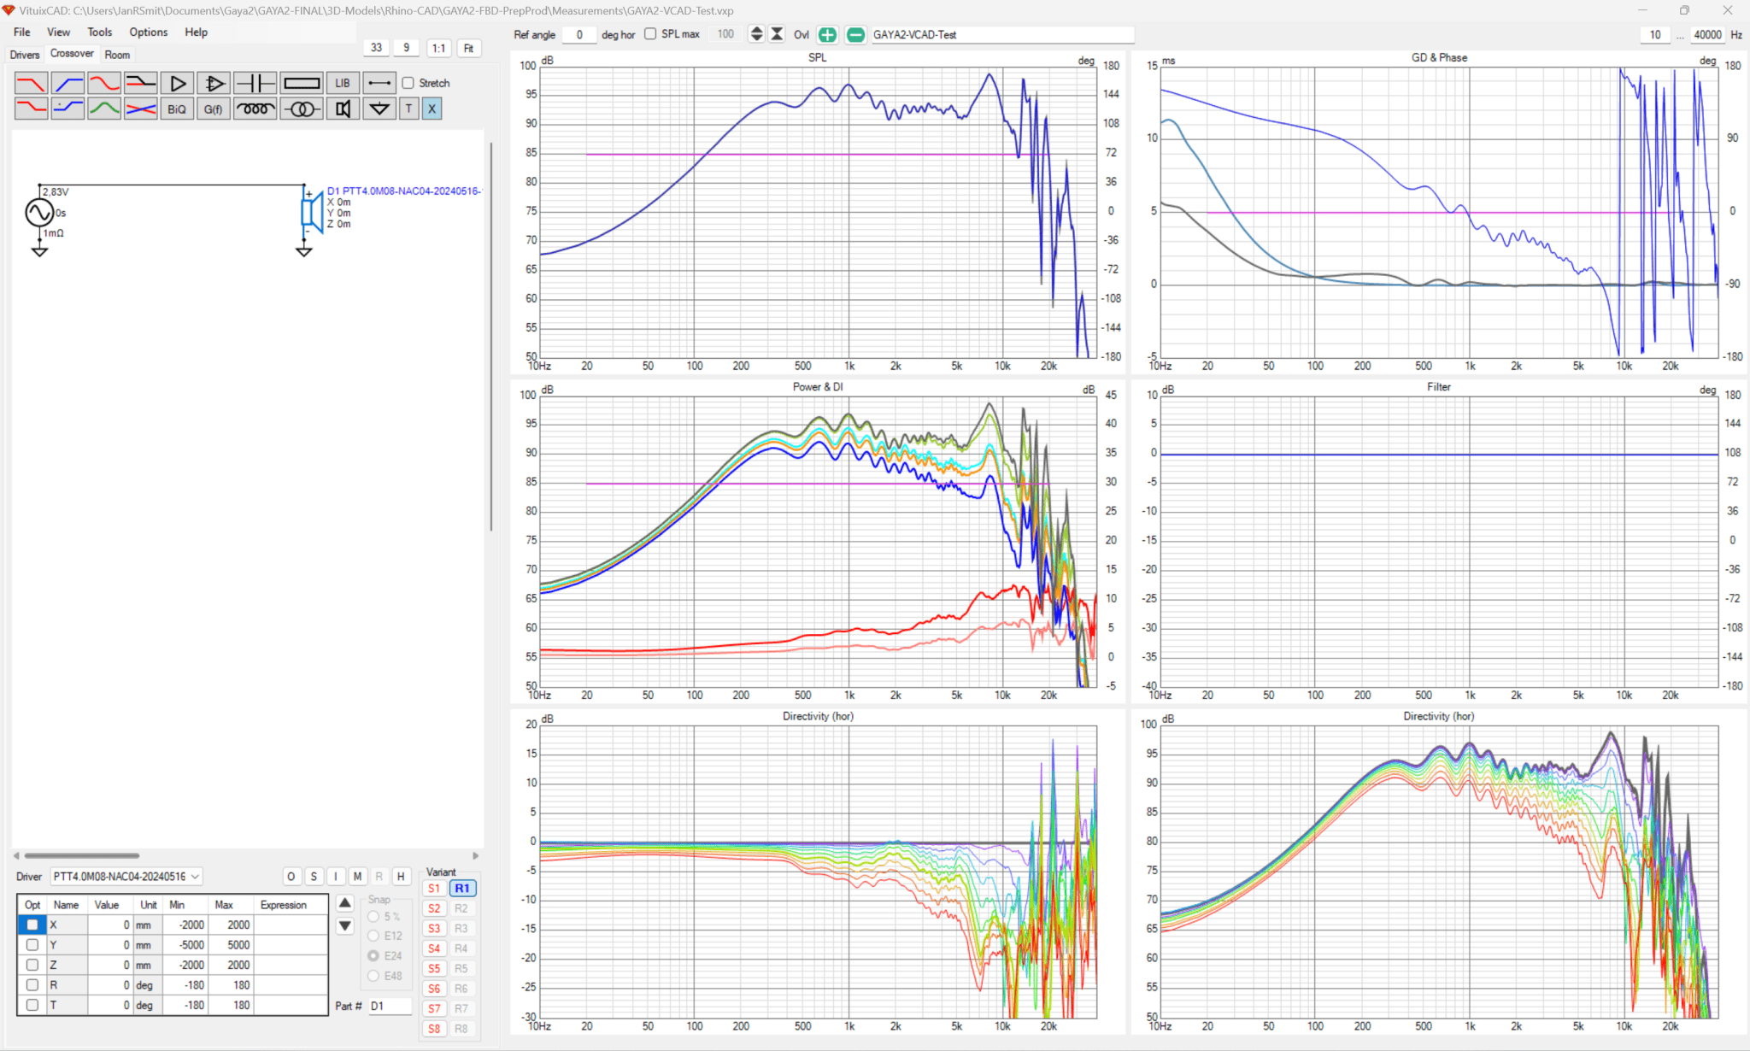Open the LIB component library
This screenshot has width=1750, height=1051.
coord(343,83)
